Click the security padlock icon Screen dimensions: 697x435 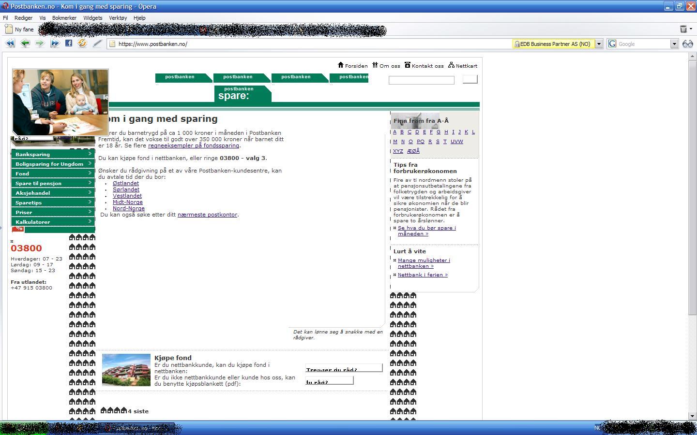click(x=517, y=44)
